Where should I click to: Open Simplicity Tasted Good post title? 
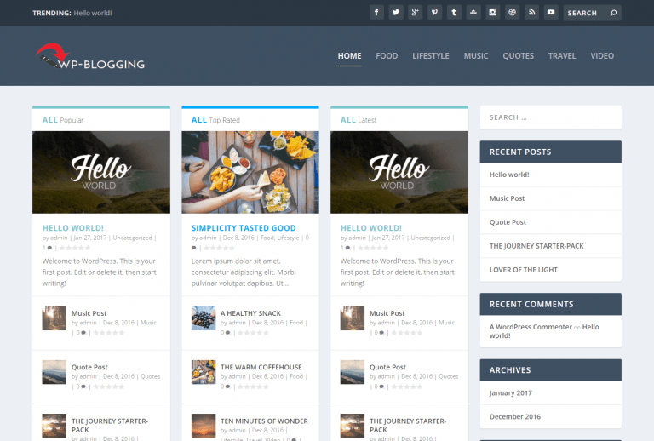(x=244, y=228)
